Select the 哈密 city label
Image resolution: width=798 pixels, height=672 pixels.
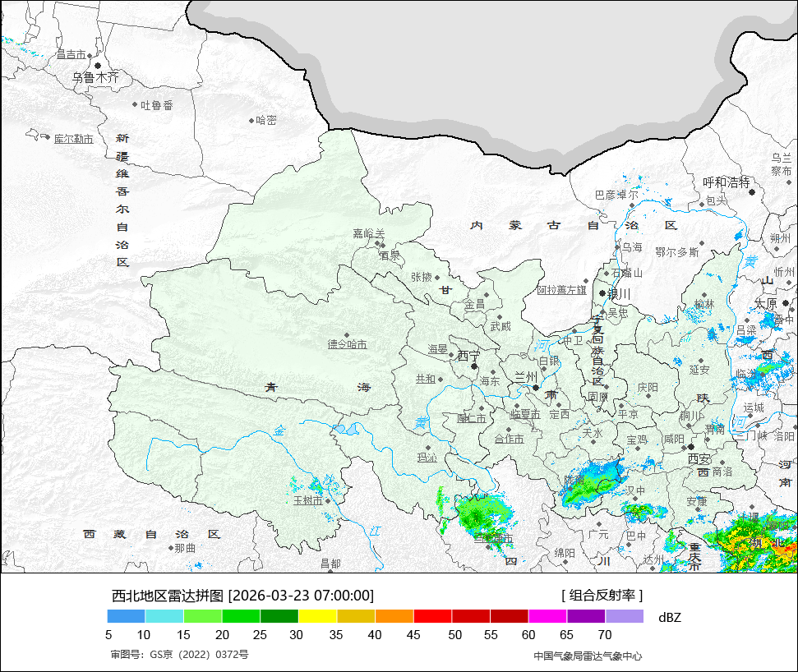click(x=266, y=120)
